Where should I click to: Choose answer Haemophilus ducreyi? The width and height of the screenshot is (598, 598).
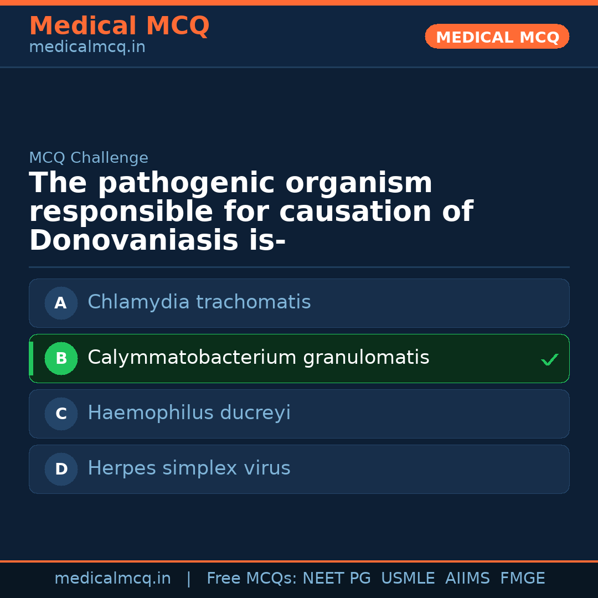tap(189, 413)
